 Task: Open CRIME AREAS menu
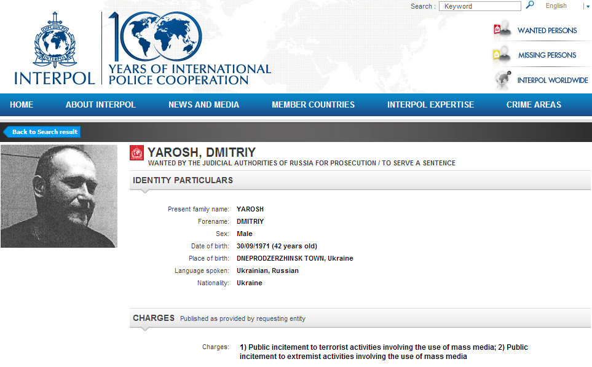point(534,105)
